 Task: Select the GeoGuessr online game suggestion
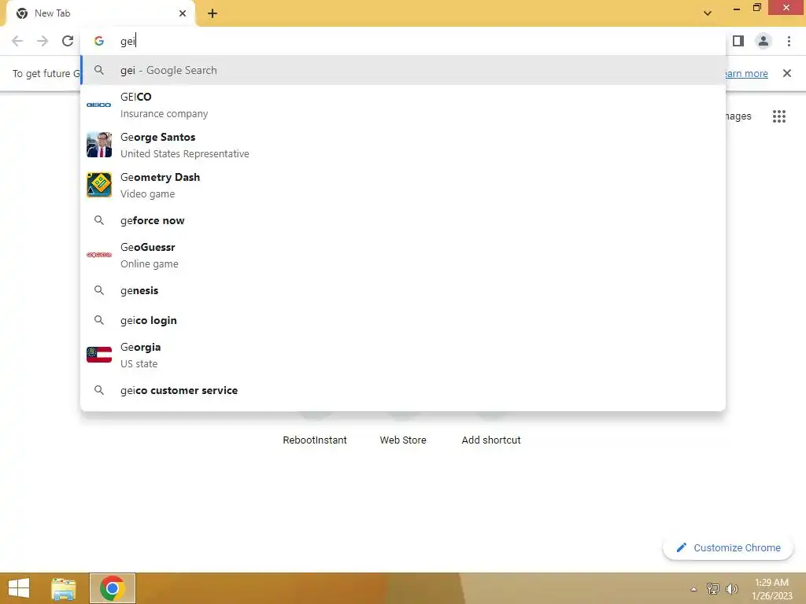403,255
